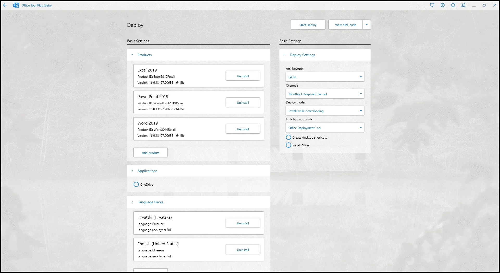
Task: Toggle the OneDrive option
Action: click(136, 184)
